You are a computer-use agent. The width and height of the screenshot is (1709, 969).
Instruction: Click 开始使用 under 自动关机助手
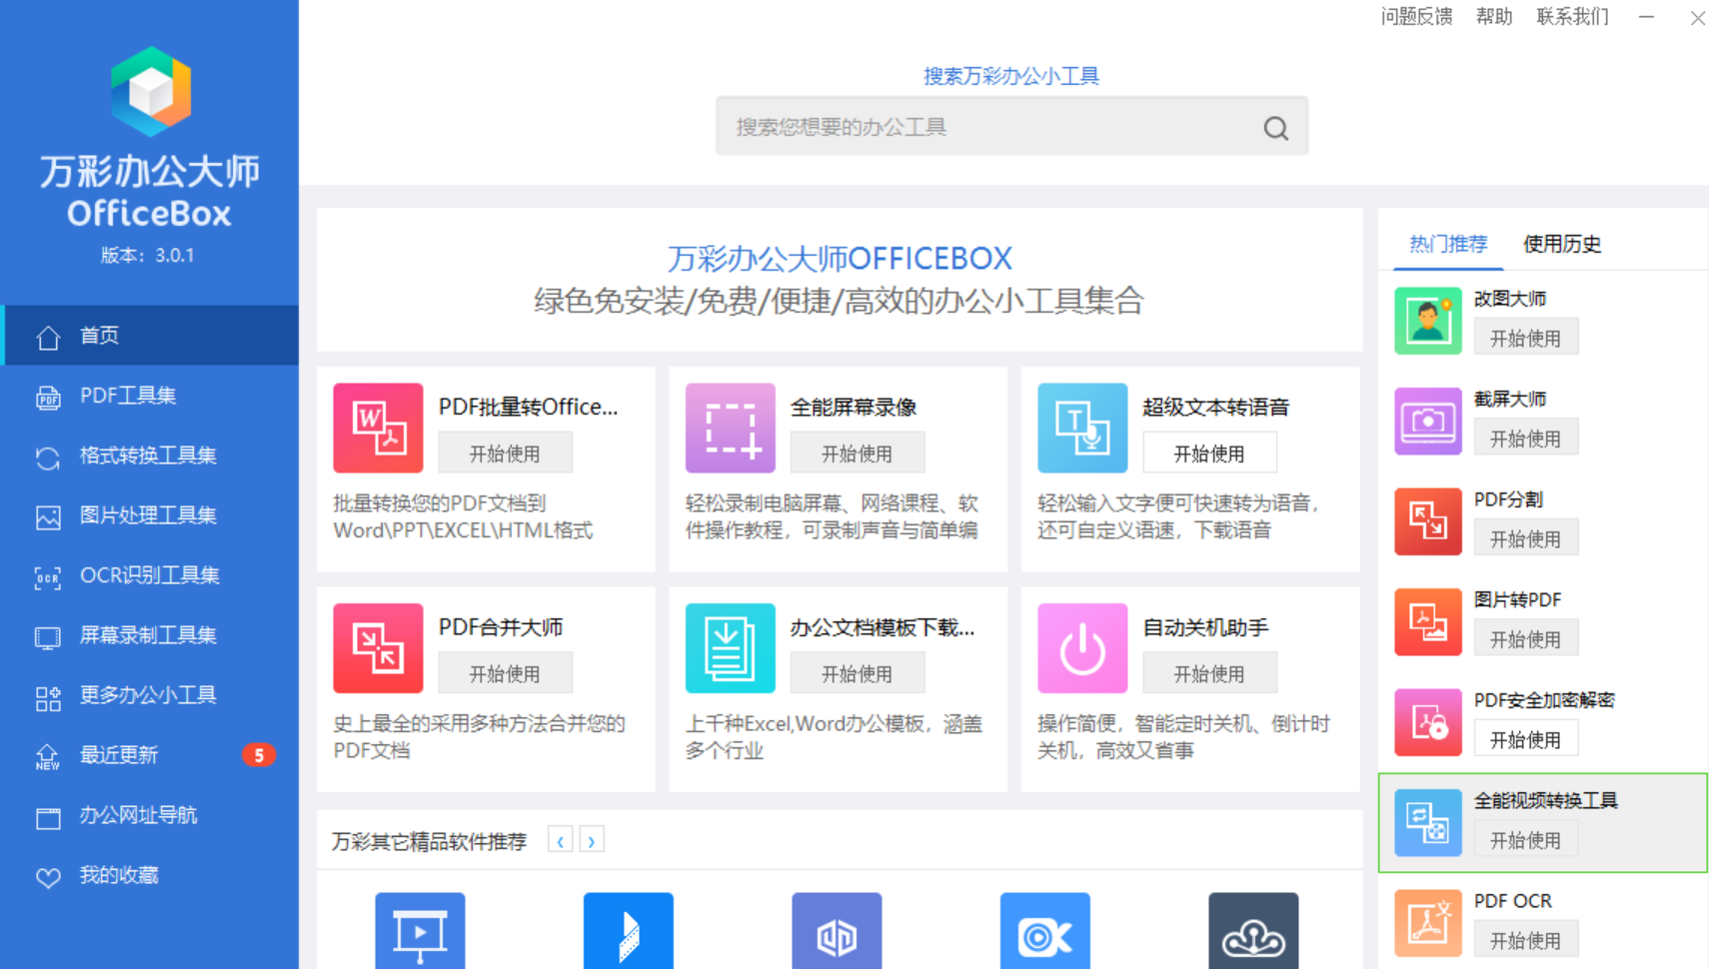1209,674
